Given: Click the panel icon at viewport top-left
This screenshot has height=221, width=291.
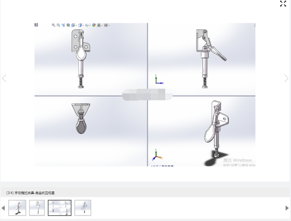Looking at the screenshot, I should coord(36,24).
